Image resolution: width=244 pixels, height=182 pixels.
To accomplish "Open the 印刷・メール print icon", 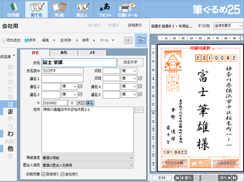I will 128,9.
